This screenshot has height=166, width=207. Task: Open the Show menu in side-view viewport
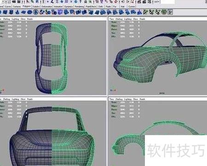tap(135, 99)
